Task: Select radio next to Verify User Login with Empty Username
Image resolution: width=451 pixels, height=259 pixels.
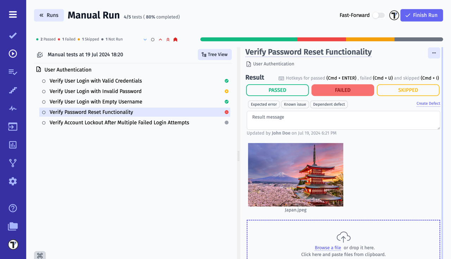Action: click(44, 101)
